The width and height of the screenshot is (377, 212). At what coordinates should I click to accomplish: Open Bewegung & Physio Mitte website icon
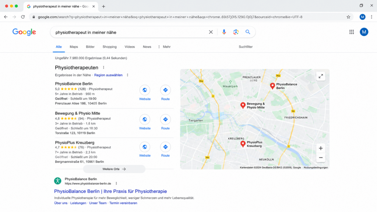pos(145,119)
